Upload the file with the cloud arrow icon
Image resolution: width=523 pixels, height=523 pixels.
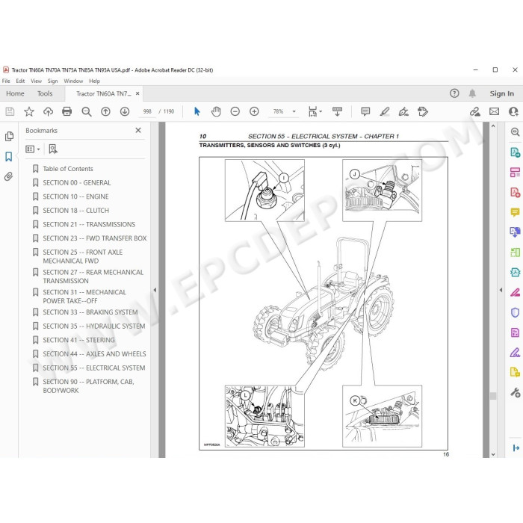(x=48, y=111)
